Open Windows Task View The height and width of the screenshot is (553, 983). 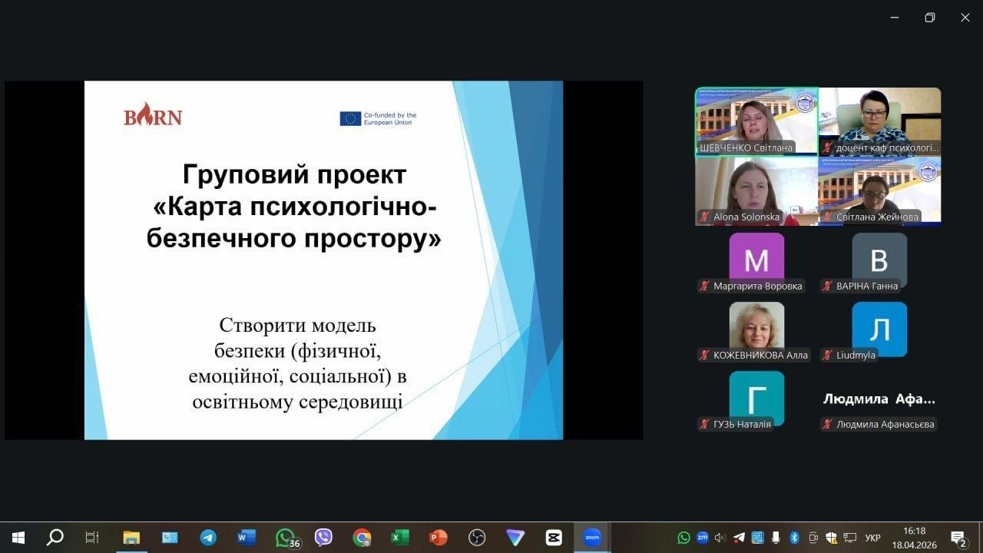92,538
